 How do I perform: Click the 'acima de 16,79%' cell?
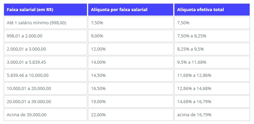[212, 115]
